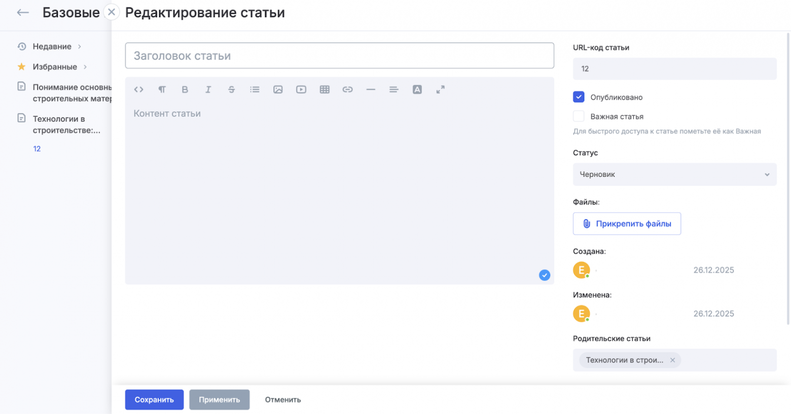Open the text color tool (A icon)
Viewport: 791px width, 414px height.
(x=417, y=89)
